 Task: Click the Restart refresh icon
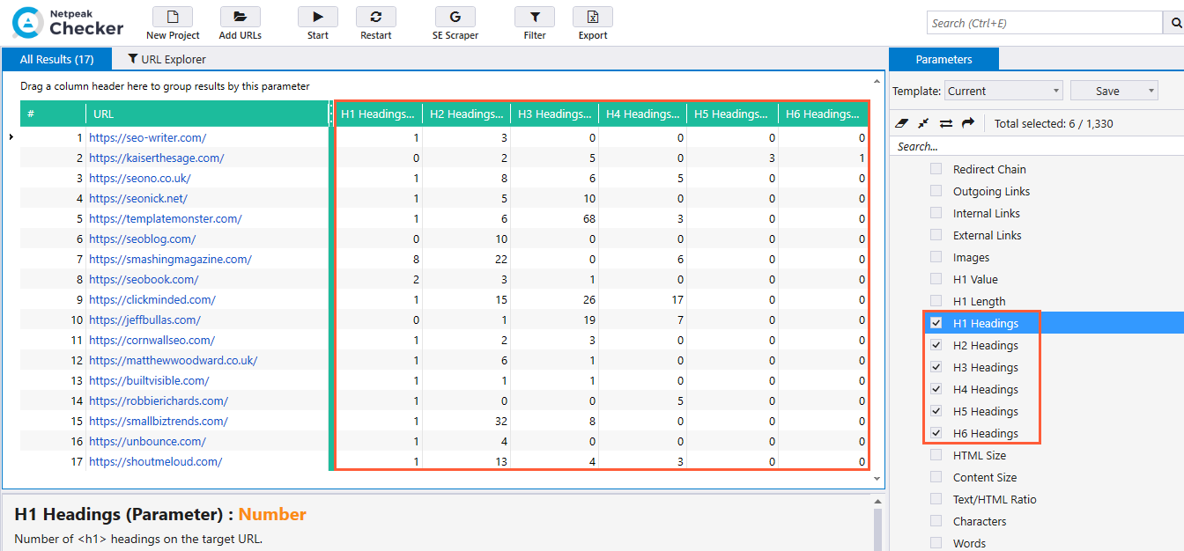[376, 17]
